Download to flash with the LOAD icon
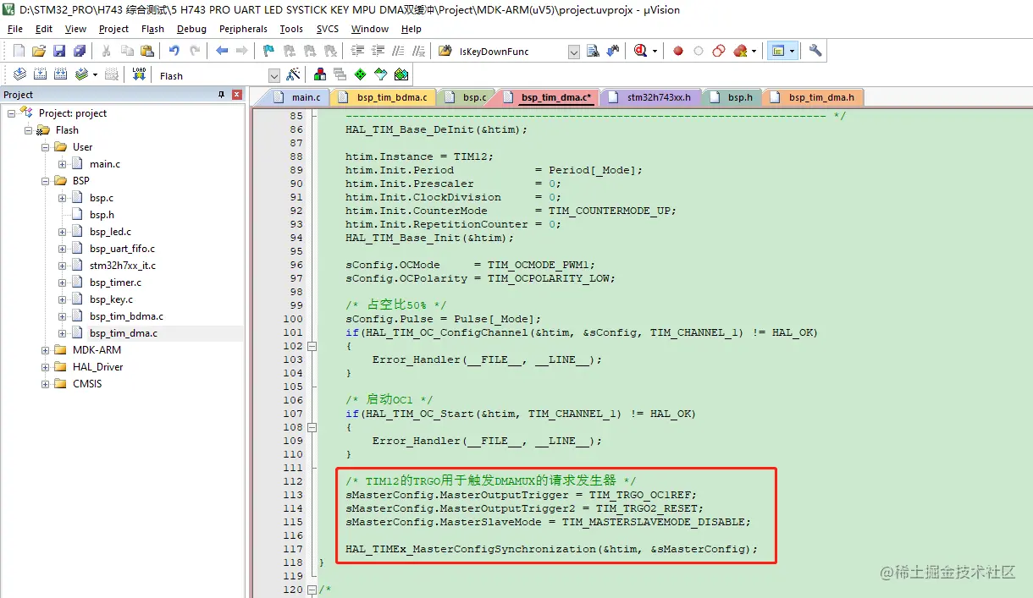Screen dimensions: 1033x598 click(x=139, y=74)
